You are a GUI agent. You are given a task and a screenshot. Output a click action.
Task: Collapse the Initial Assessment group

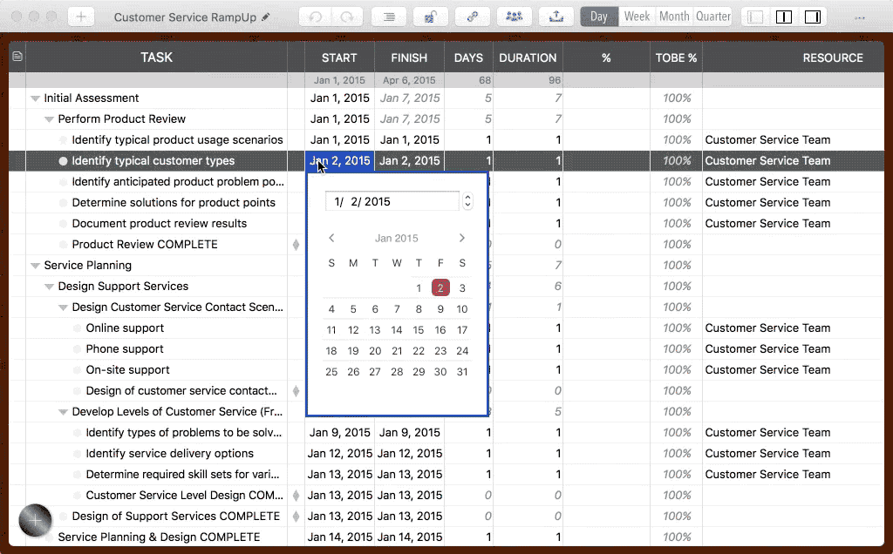35,98
